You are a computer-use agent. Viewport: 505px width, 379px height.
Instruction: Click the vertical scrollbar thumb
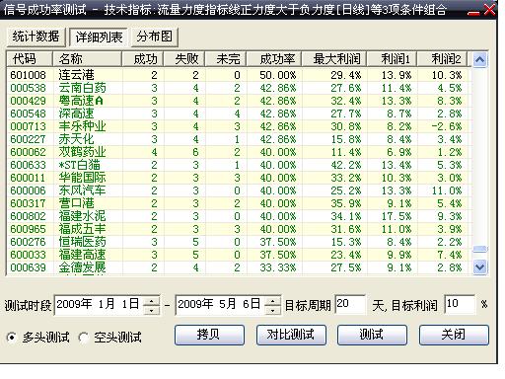[x=479, y=250]
